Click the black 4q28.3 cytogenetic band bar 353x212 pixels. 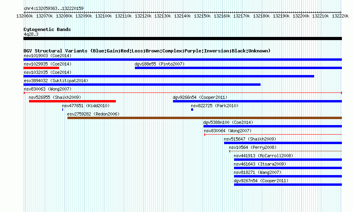click(182, 39)
